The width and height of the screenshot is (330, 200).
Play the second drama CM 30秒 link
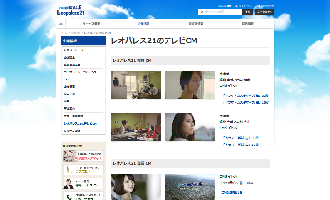[x=240, y=138]
